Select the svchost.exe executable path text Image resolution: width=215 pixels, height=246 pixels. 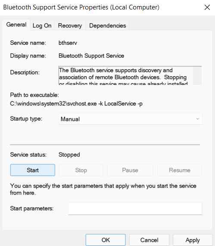point(76,104)
